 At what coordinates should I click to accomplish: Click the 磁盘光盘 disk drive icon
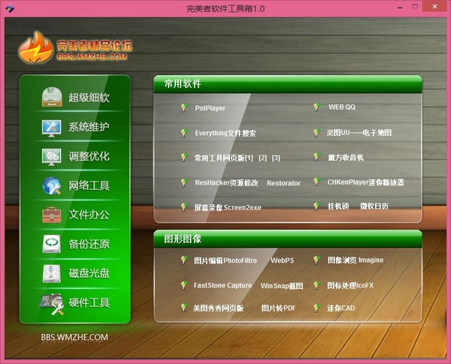pos(51,273)
